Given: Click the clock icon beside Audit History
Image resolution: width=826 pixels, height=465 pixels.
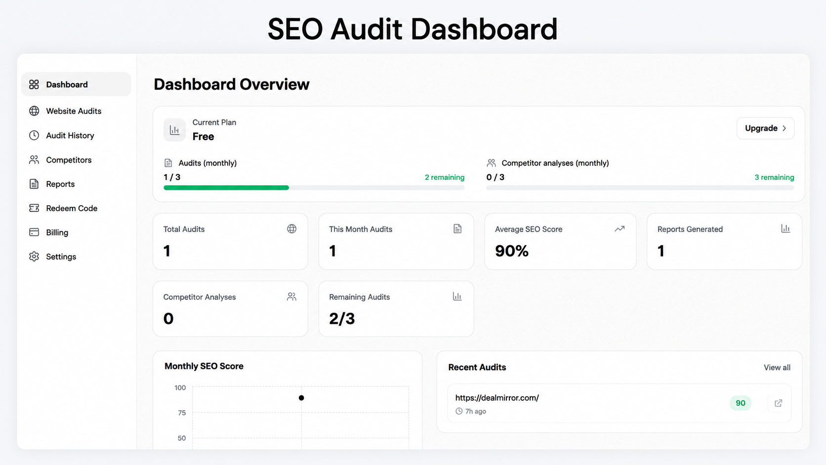Looking at the screenshot, I should click(x=34, y=135).
